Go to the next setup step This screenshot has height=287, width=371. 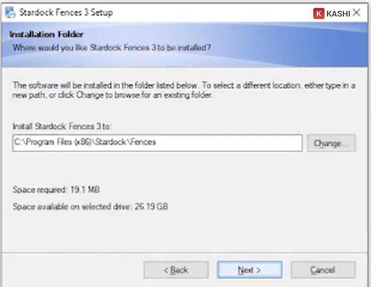[x=249, y=270]
